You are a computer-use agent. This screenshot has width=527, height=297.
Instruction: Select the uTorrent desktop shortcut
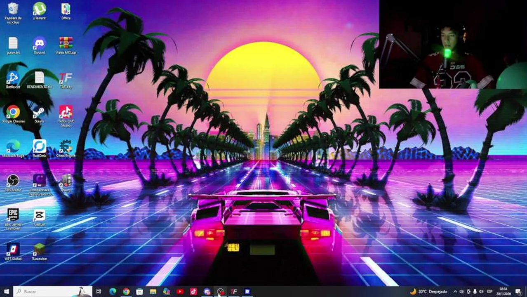click(40, 11)
